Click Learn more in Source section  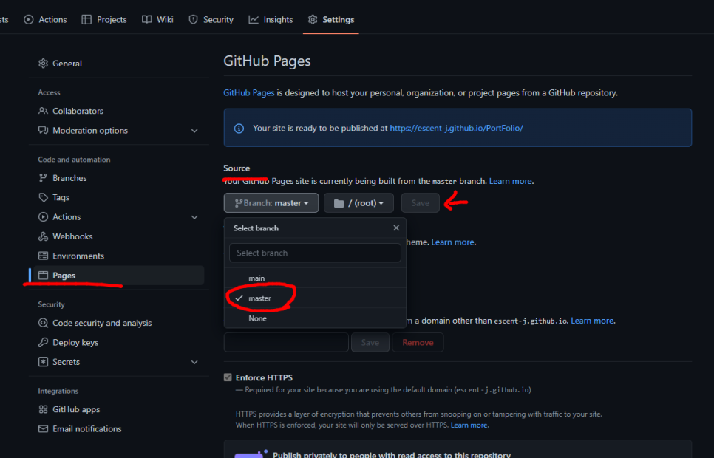(x=510, y=181)
